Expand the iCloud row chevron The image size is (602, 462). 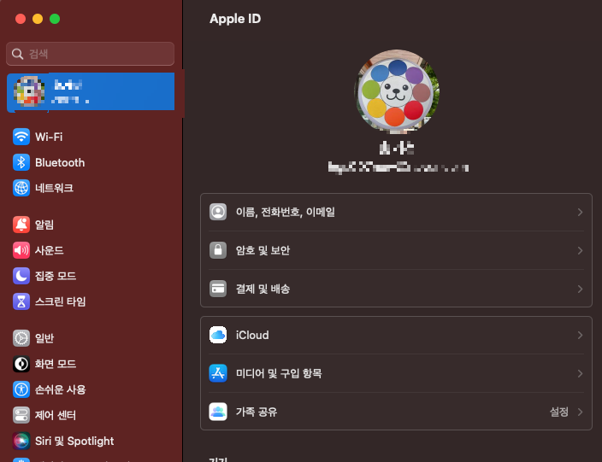click(580, 335)
